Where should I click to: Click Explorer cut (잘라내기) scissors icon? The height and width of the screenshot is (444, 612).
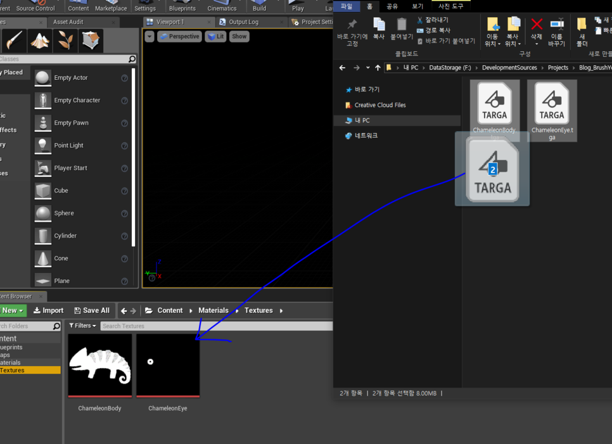click(x=420, y=20)
